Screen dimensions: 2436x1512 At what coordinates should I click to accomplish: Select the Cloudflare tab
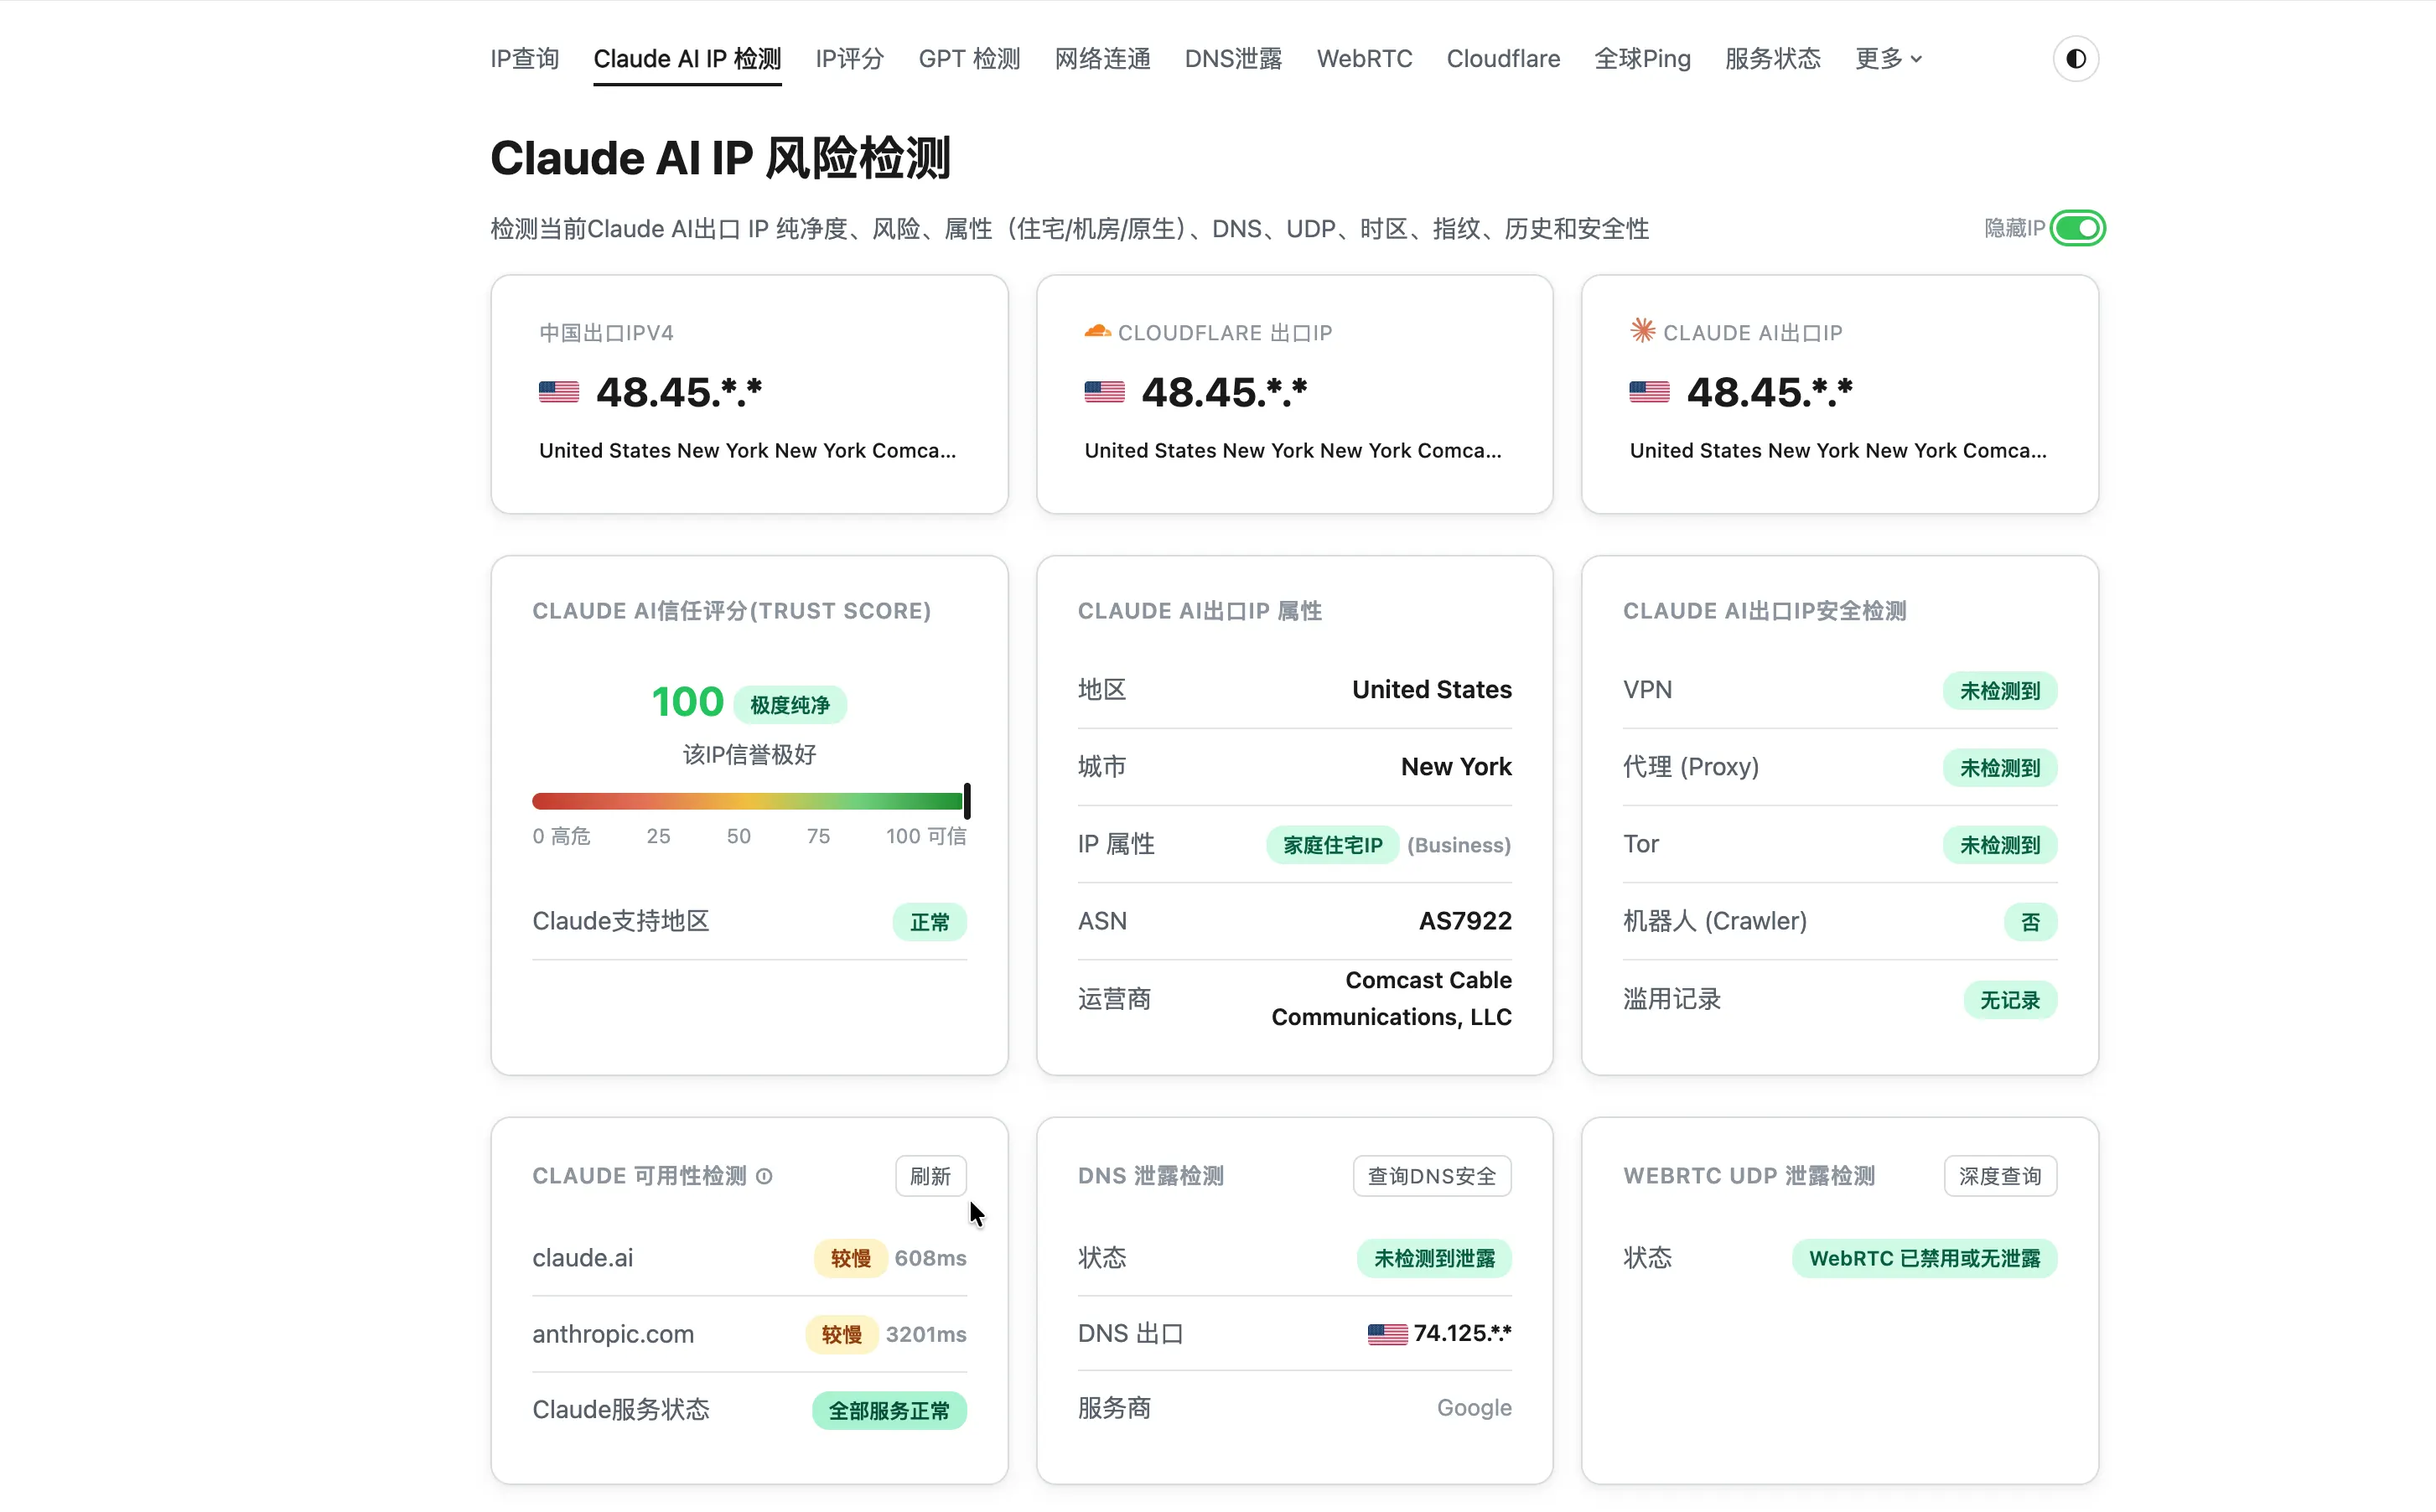1503,59
